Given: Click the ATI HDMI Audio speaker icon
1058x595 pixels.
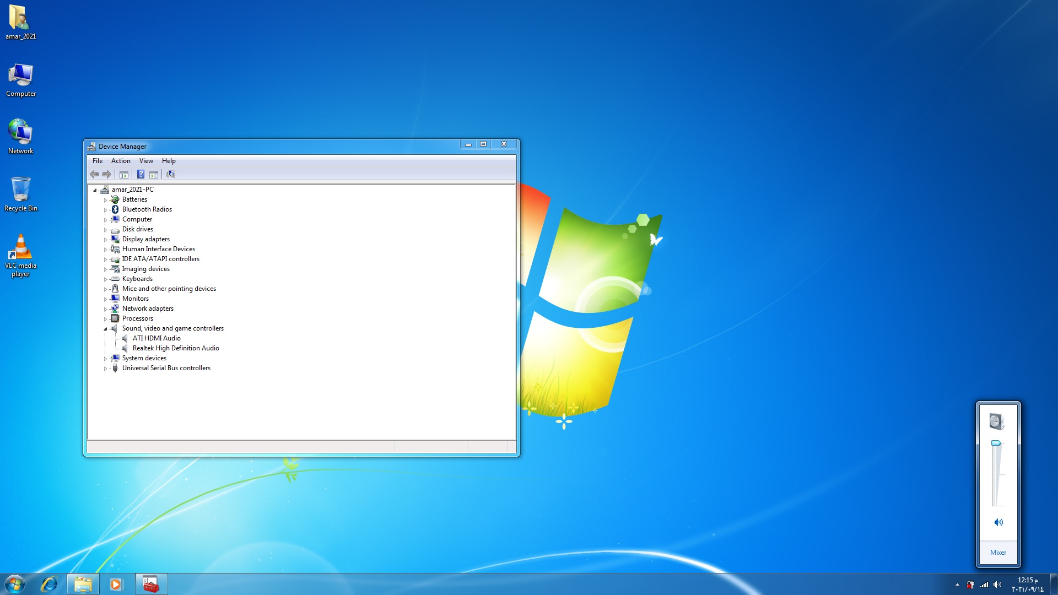Looking at the screenshot, I should [x=125, y=338].
